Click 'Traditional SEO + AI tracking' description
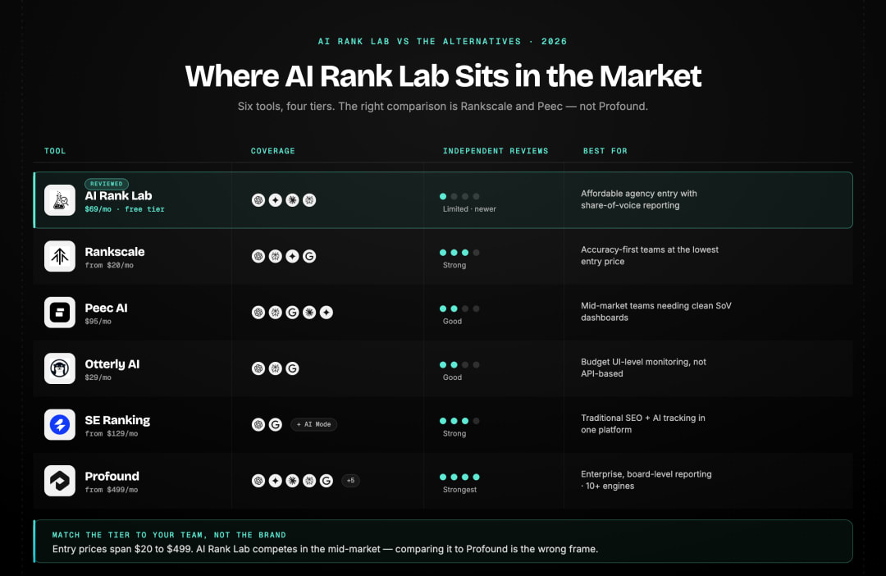 tap(643, 424)
